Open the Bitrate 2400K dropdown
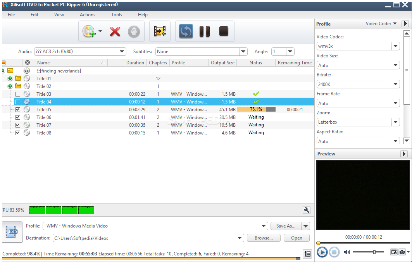The image size is (412, 262). point(395,84)
